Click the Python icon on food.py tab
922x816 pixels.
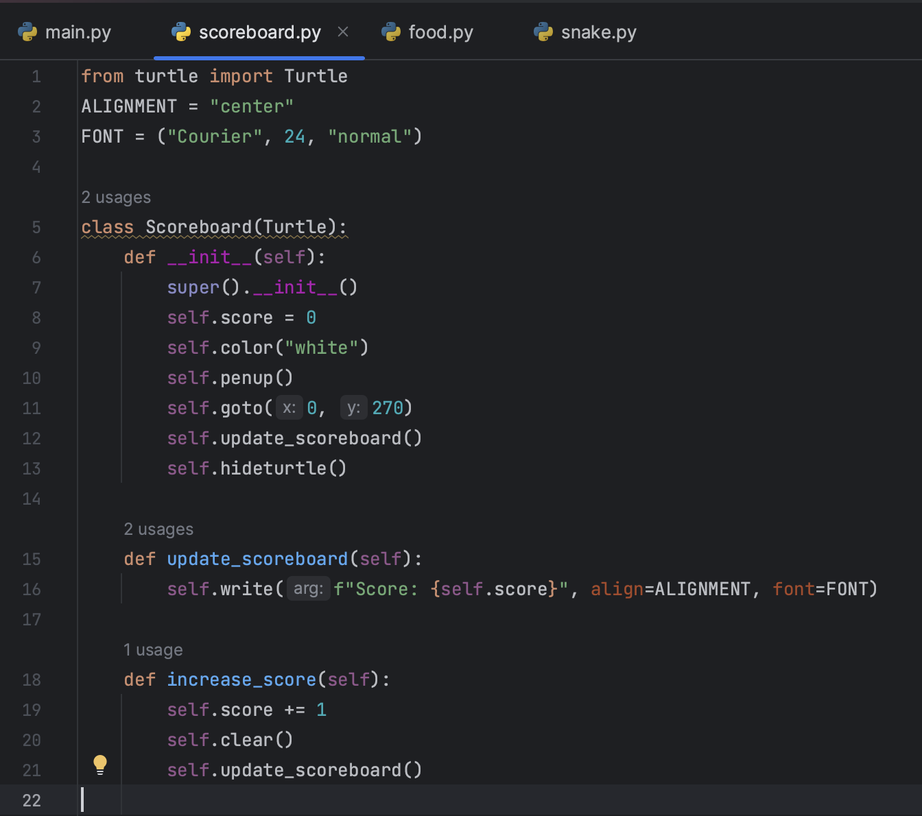point(391,32)
